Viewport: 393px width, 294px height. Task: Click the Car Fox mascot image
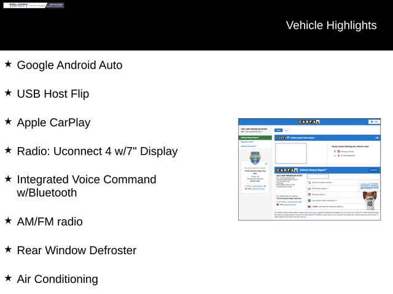368,200
